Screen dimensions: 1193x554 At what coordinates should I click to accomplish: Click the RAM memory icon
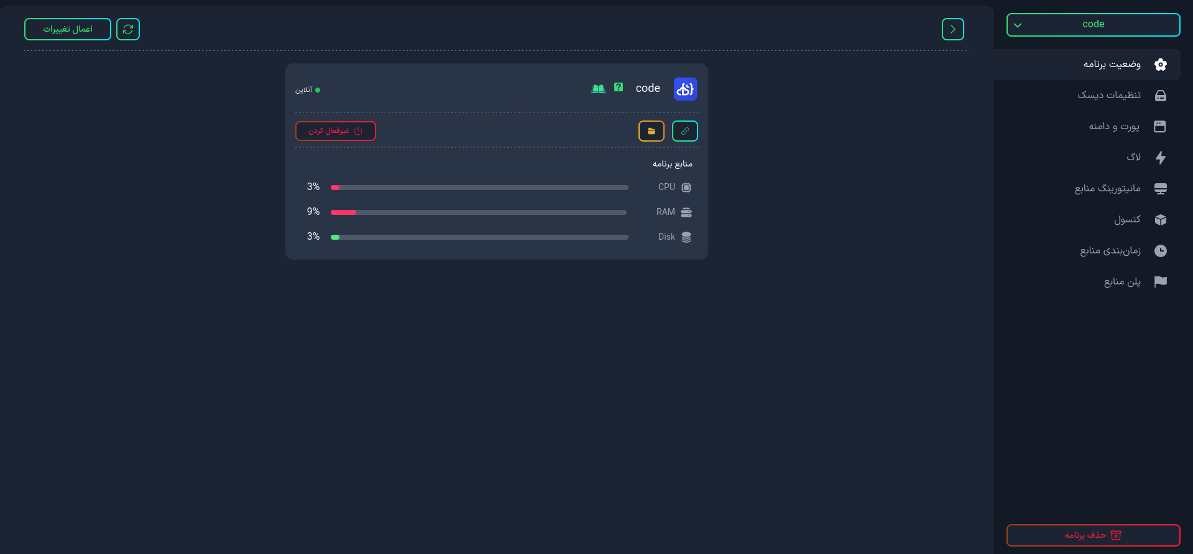[686, 212]
